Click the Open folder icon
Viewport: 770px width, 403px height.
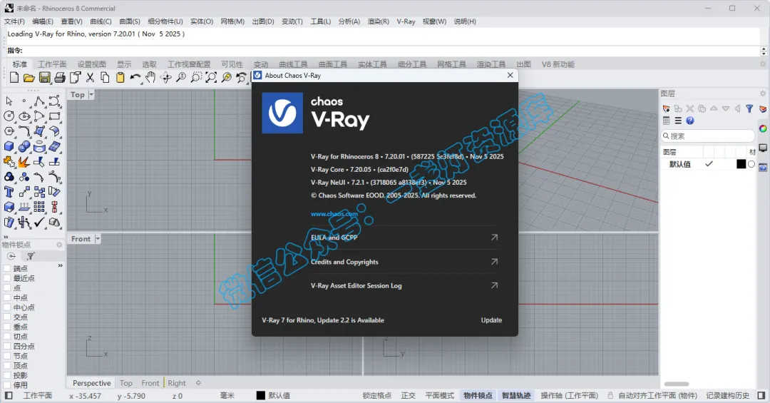29,77
